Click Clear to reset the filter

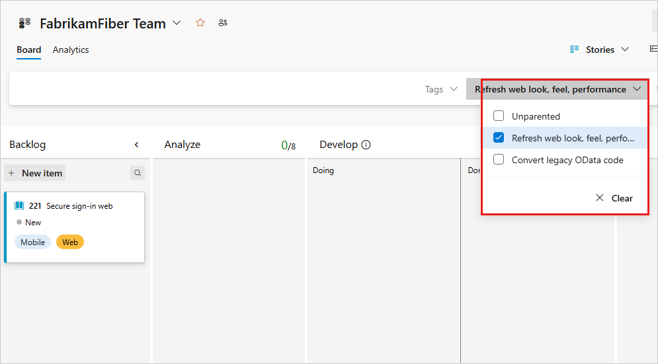click(614, 198)
